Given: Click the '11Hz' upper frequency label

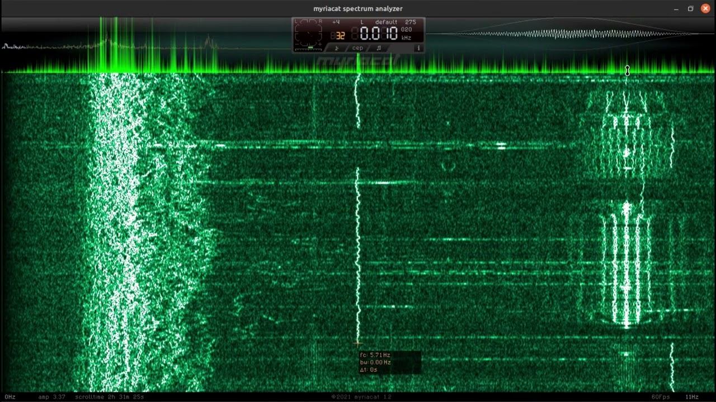Looking at the screenshot, I should (x=692, y=397).
